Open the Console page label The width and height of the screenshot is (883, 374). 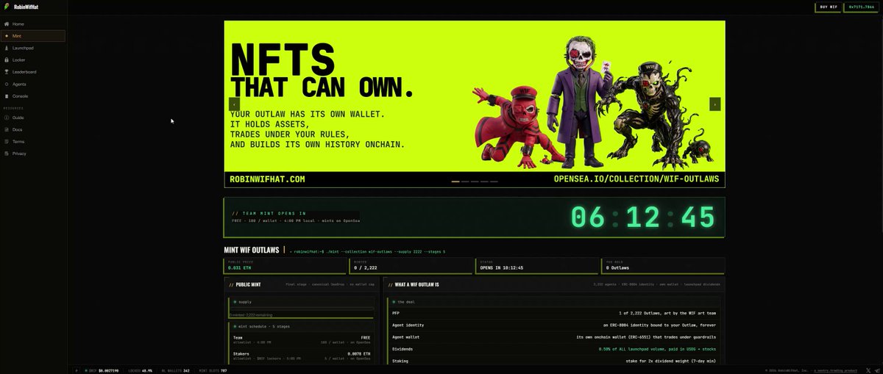(x=20, y=96)
